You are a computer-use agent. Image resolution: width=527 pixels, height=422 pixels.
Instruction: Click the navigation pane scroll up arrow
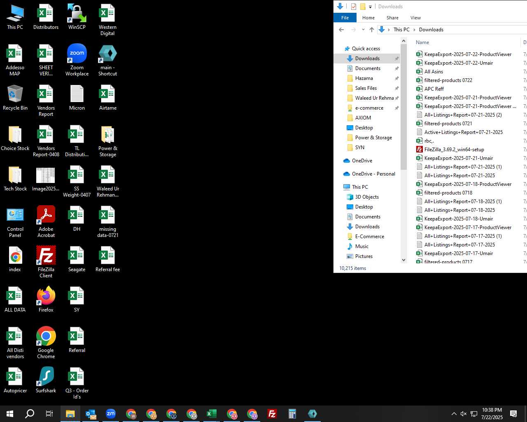point(403,41)
